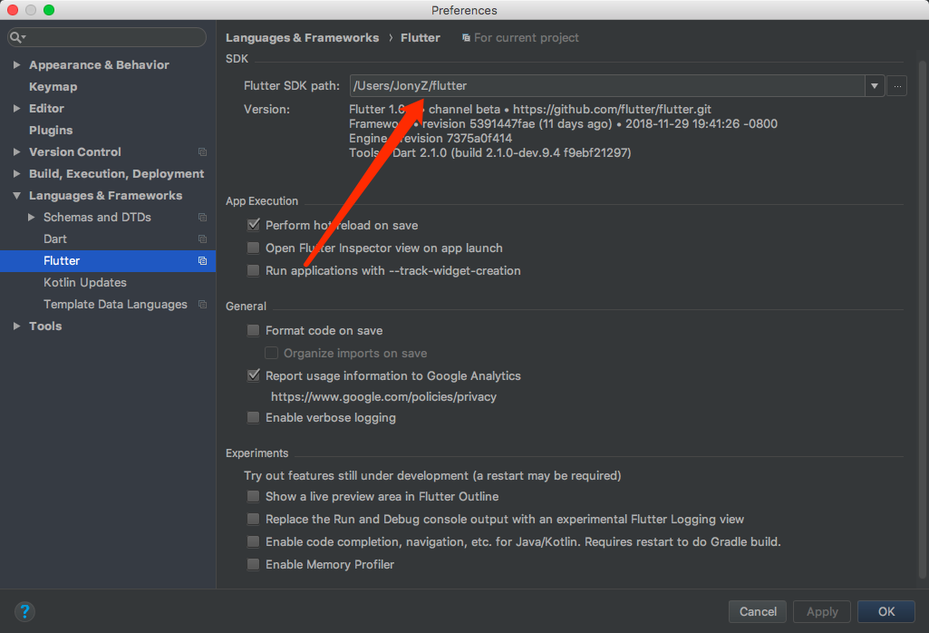Open Dart settings page
Screen dimensions: 929x633
click(x=55, y=239)
